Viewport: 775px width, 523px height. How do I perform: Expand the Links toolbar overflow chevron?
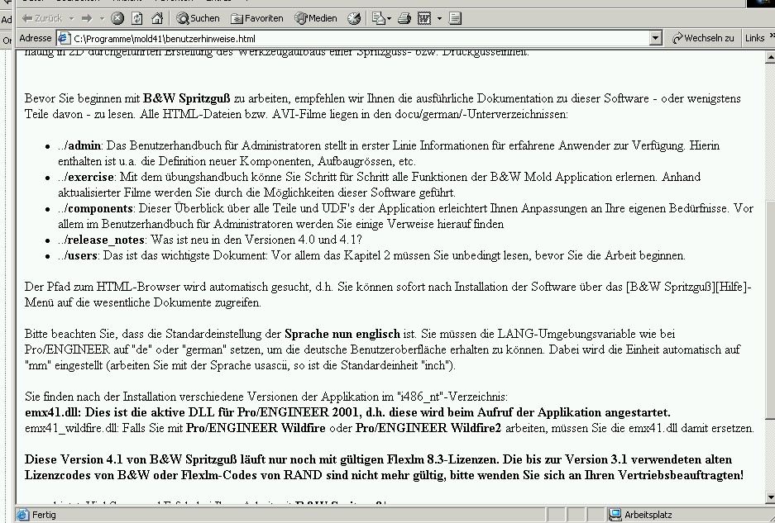(x=772, y=36)
